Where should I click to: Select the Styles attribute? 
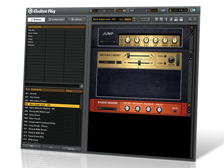[30, 36]
